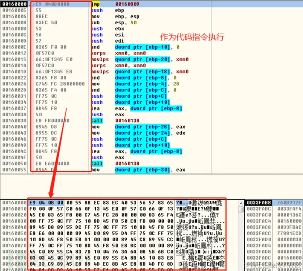Viewport: 303px width, 271px height.
Task: Select the 'jmp 00160809' instruction row
Action: pos(151,4)
